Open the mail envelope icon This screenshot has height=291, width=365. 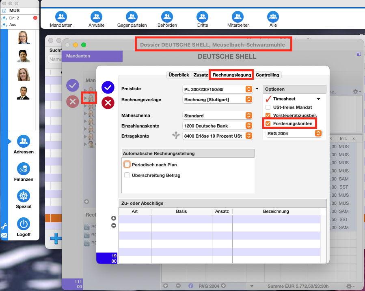(x=4, y=235)
